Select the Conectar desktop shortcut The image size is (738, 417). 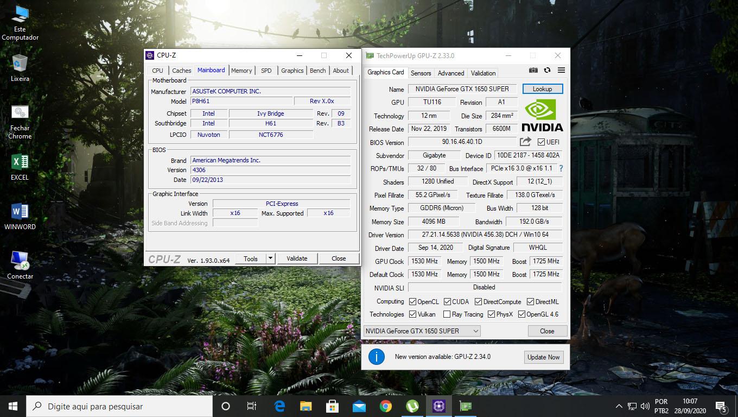coord(20,266)
